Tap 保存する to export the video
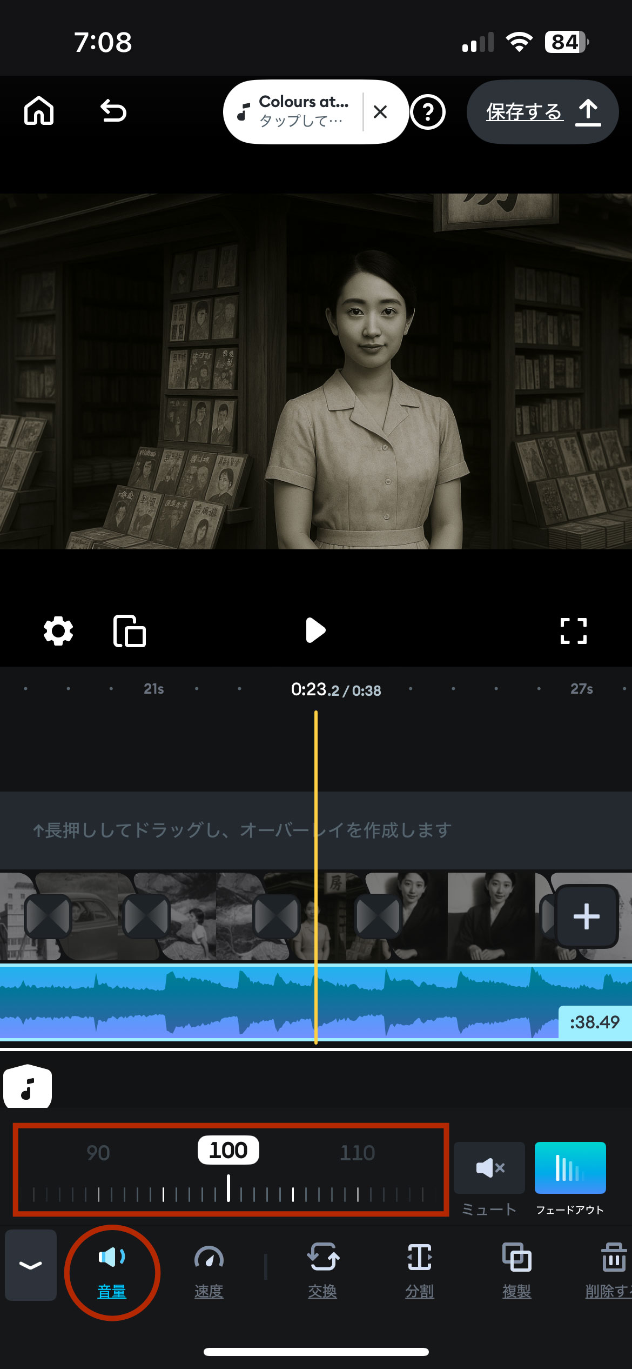The height and width of the screenshot is (1369, 632). coord(542,112)
